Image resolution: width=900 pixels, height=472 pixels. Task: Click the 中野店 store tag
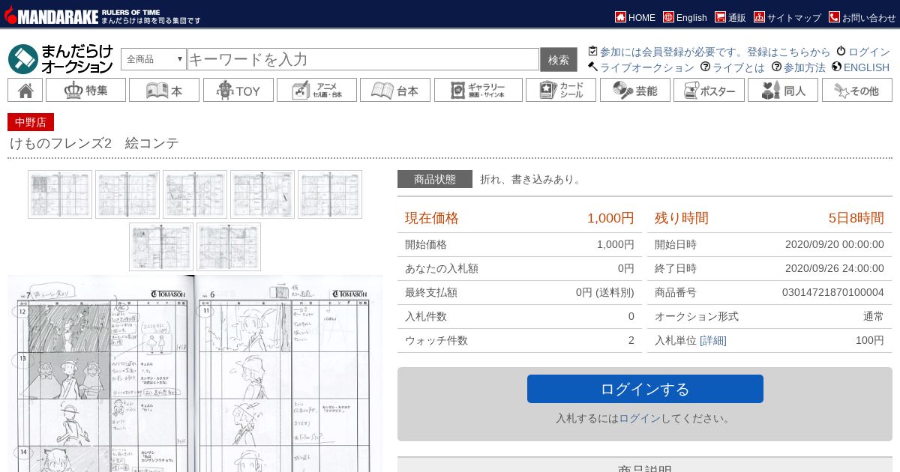(31, 122)
